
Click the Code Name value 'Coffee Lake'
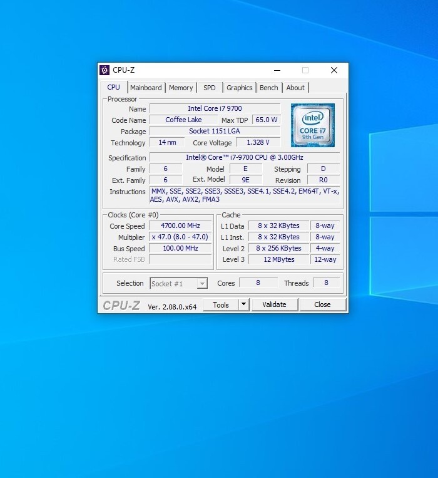[183, 120]
